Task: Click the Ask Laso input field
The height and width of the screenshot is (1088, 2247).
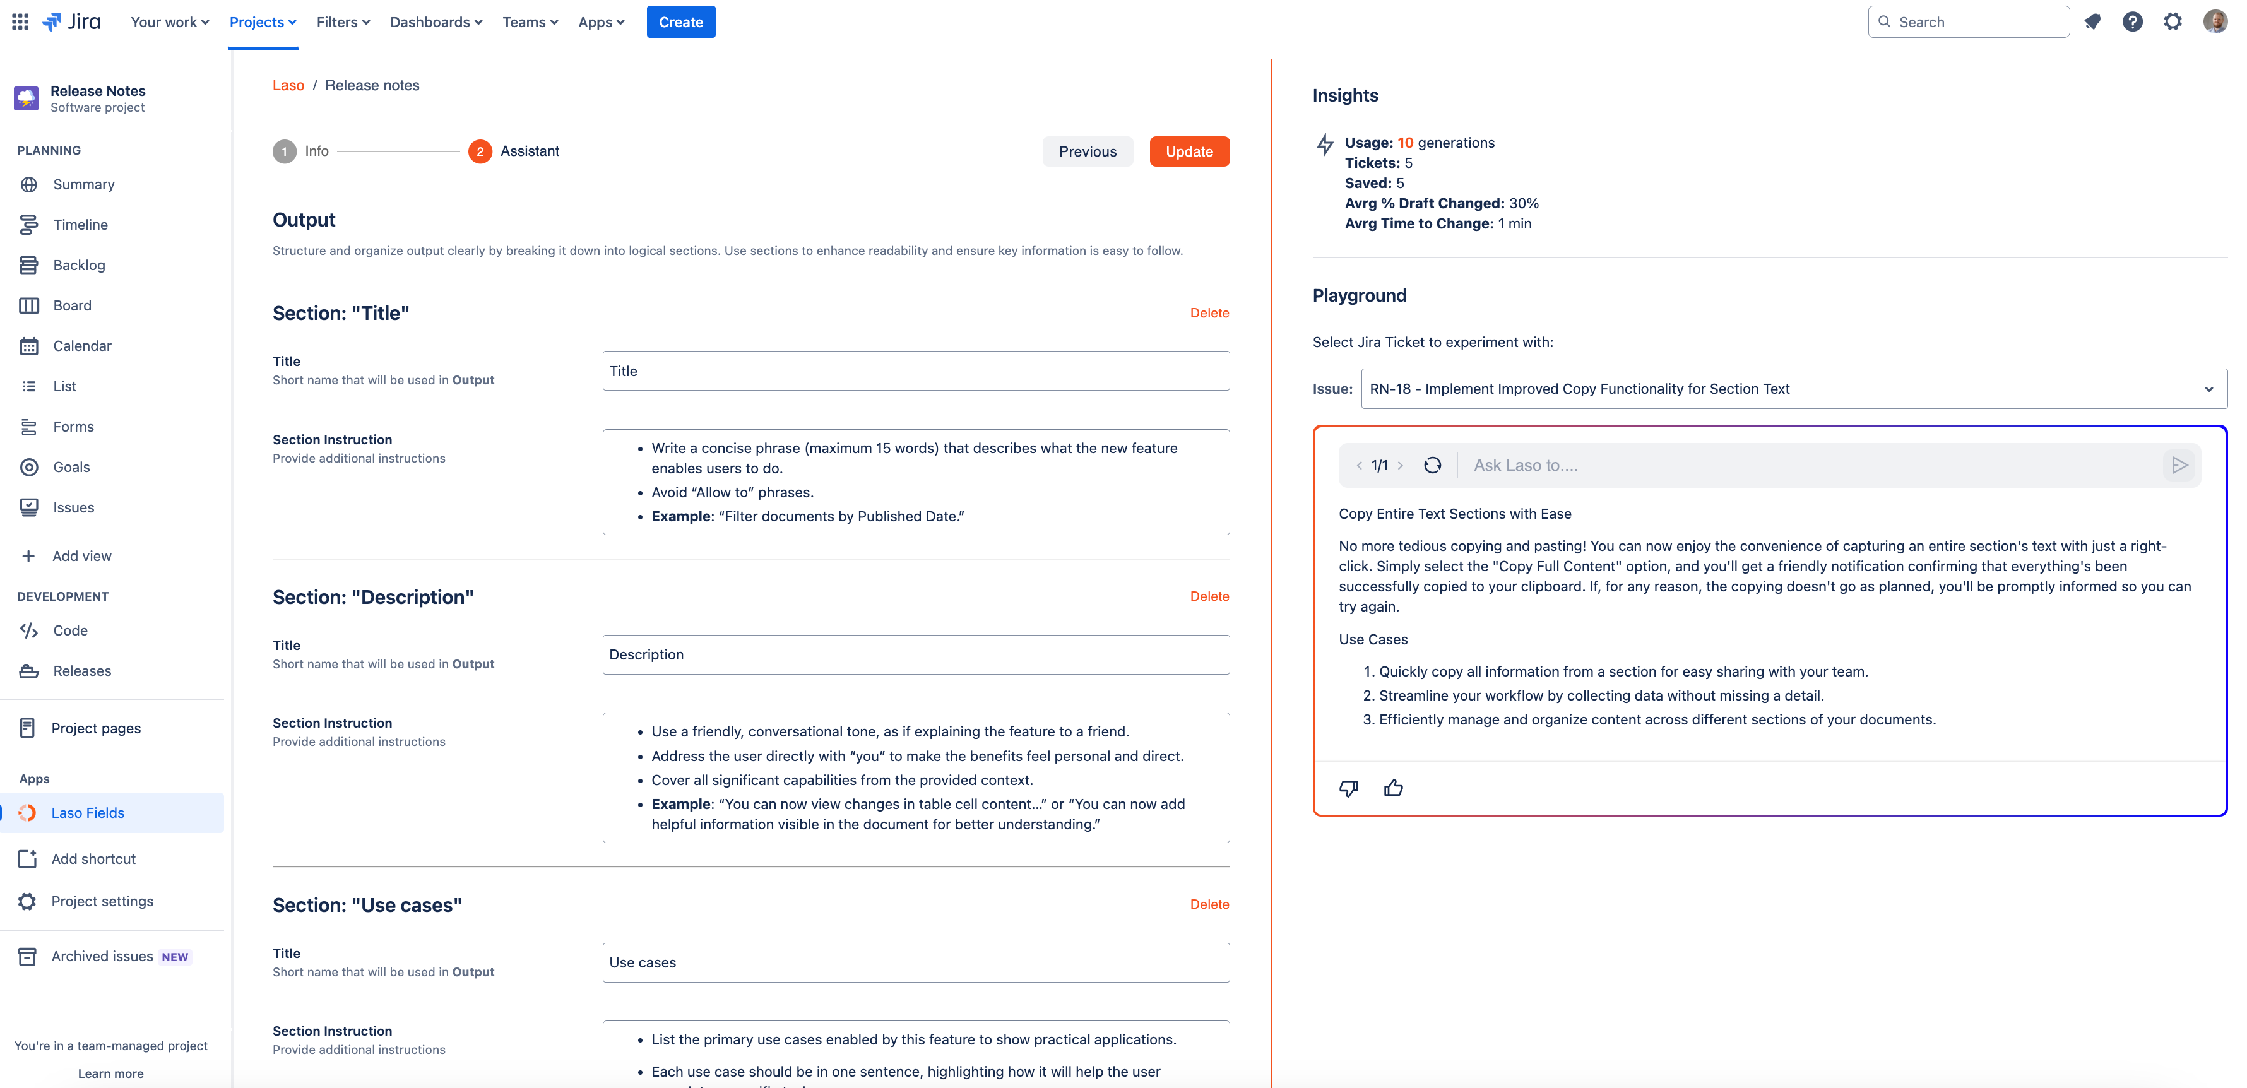Action: coord(1806,465)
